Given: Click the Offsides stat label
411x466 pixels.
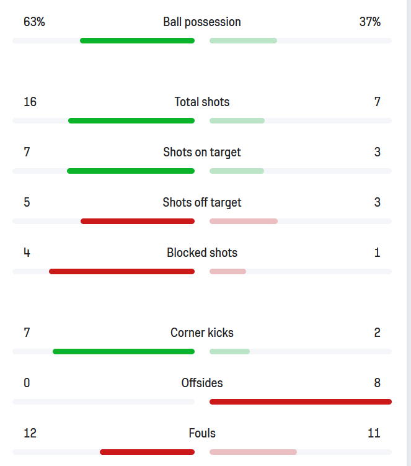Looking at the screenshot, I should tap(202, 383).
